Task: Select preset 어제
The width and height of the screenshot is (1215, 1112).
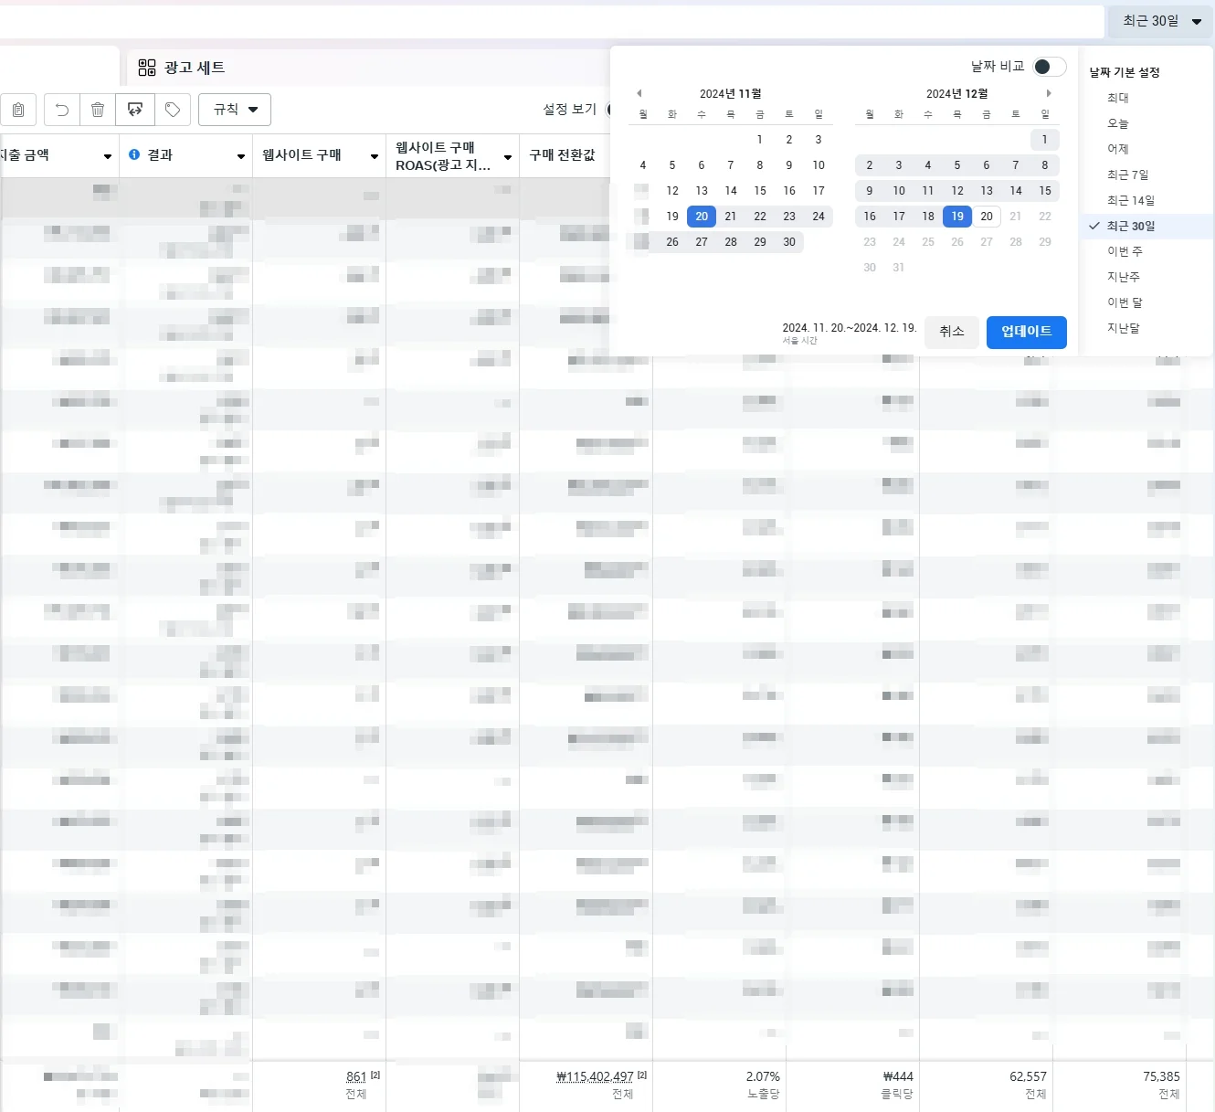Action: pos(1118,149)
